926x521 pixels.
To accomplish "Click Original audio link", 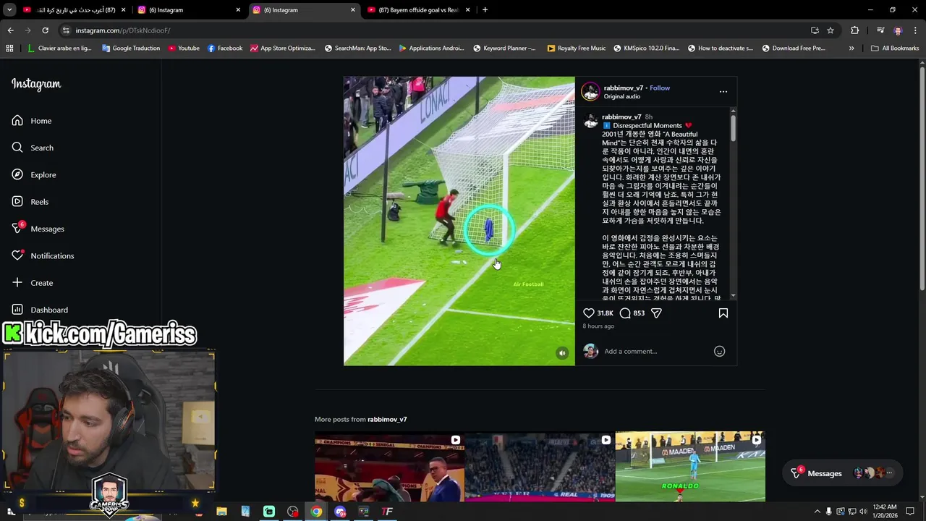I will tap(622, 97).
